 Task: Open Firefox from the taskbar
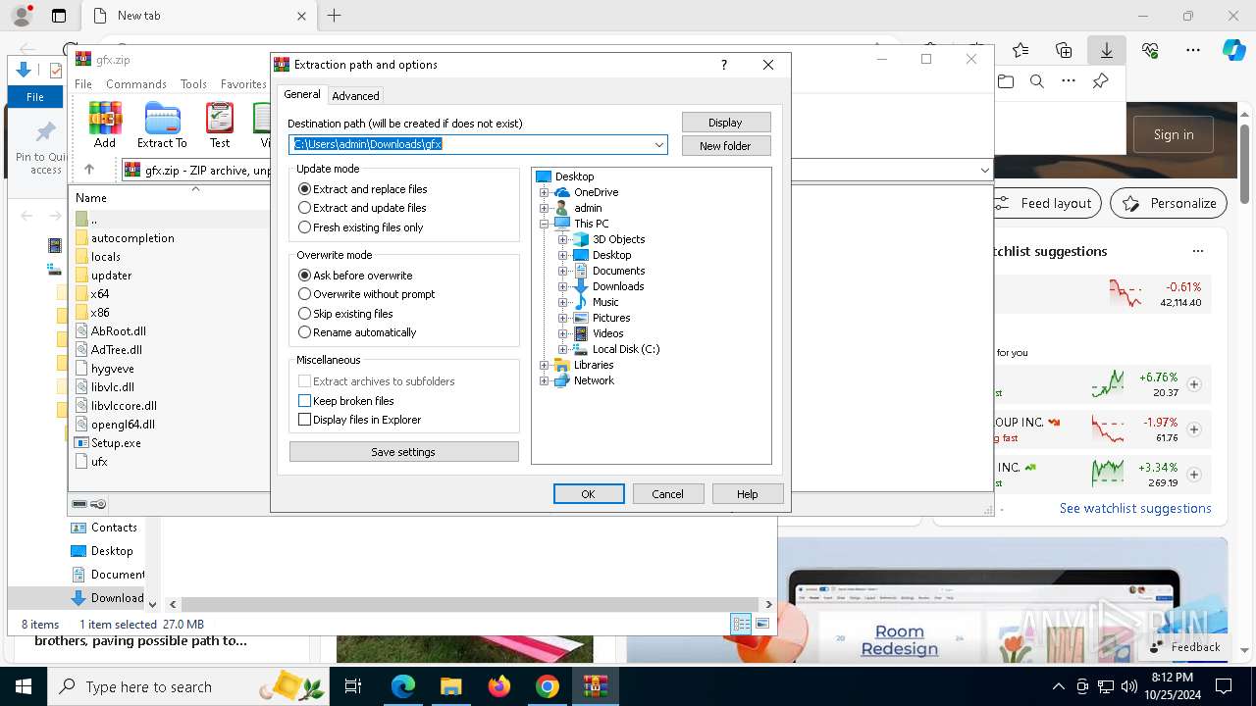(499, 686)
